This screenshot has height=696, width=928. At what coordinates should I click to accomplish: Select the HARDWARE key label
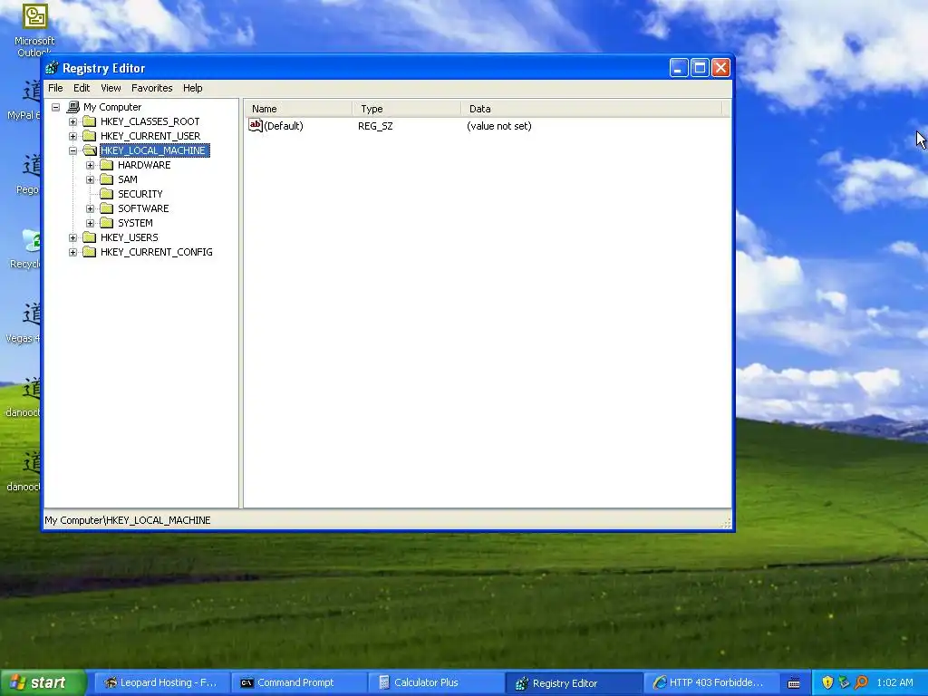pyautogui.click(x=144, y=165)
